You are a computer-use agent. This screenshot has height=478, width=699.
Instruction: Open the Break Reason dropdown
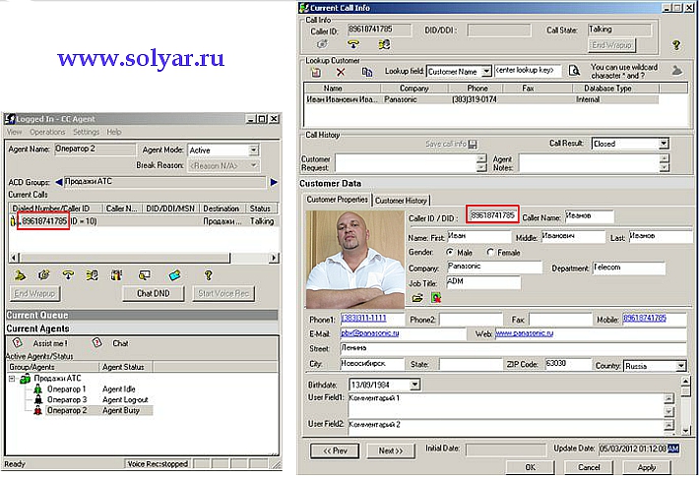coord(253,165)
